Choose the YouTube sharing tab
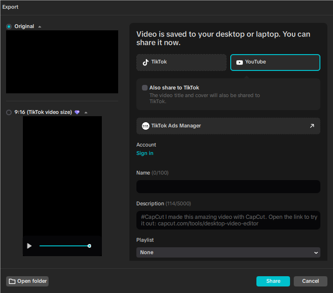 point(275,63)
